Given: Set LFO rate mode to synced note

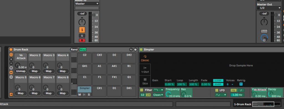Looking at the screenshot, I should click(241, 90).
